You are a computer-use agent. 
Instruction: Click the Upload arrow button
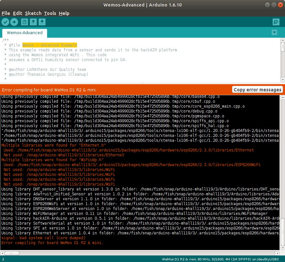[14, 22]
